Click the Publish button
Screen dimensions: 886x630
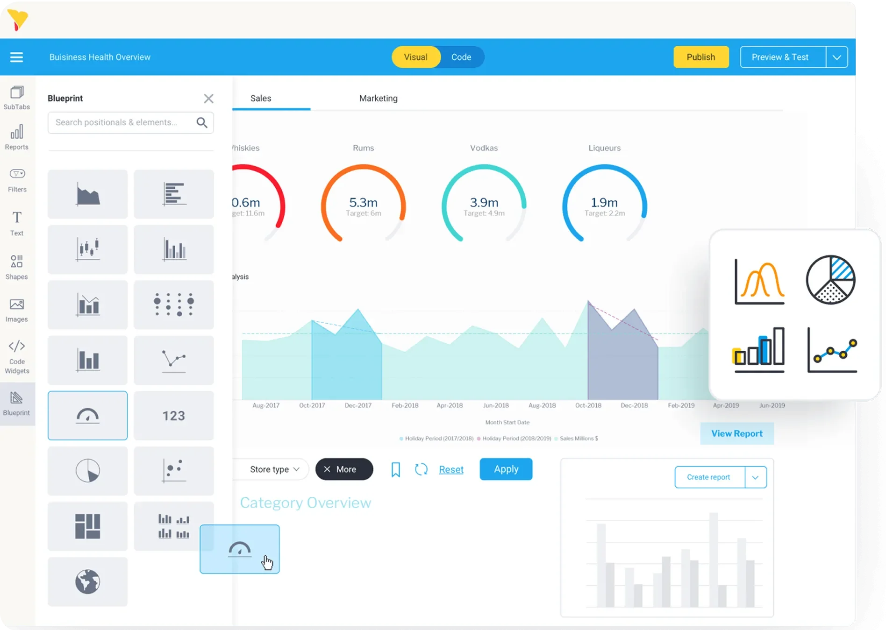click(x=700, y=57)
